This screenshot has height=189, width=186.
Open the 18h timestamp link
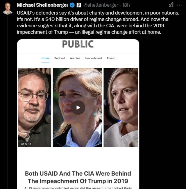[x=126, y=5]
